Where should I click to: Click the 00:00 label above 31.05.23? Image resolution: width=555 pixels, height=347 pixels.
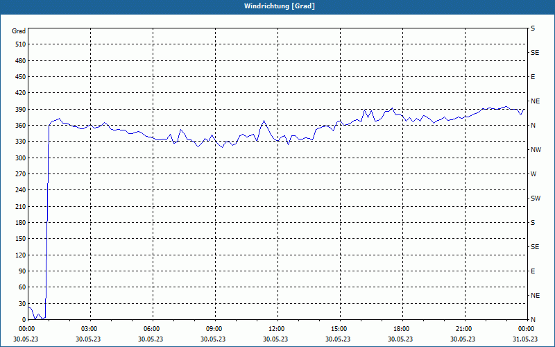[526, 329]
